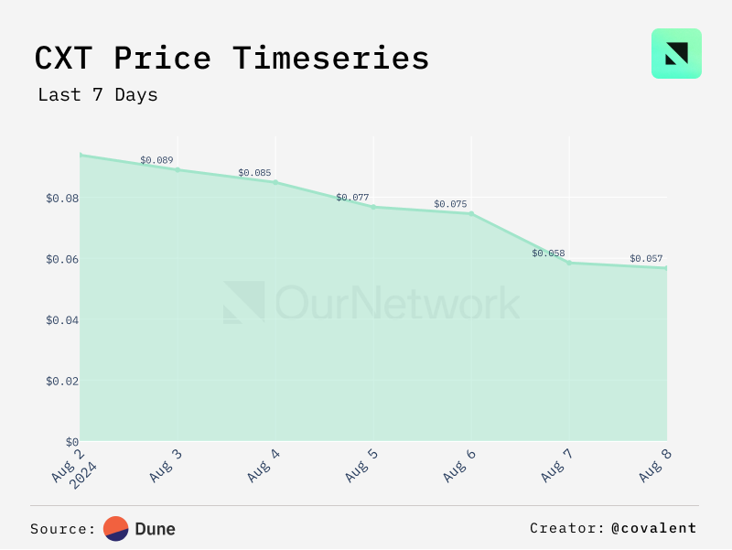Click the $0.04 y-axis tick label
The width and height of the screenshot is (732, 550).
click(x=62, y=320)
